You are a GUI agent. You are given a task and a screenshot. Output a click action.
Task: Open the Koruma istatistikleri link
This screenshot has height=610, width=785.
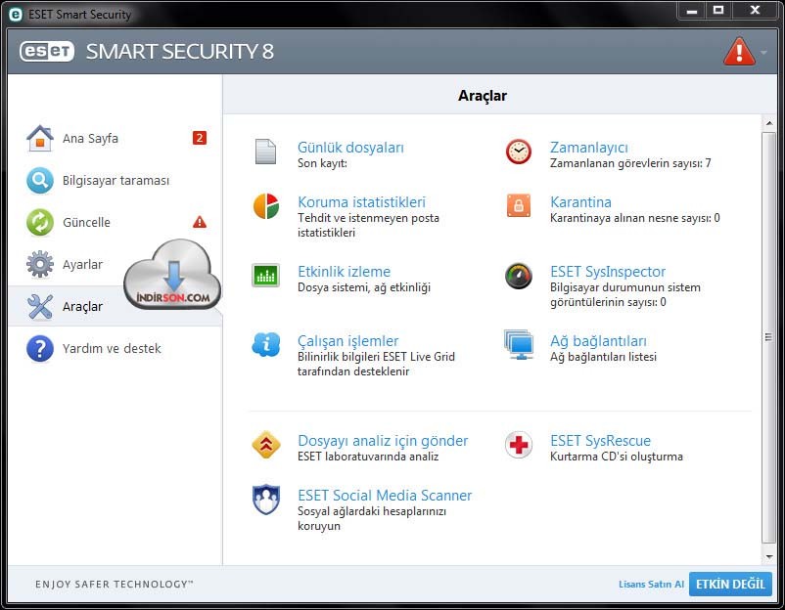[x=361, y=202]
